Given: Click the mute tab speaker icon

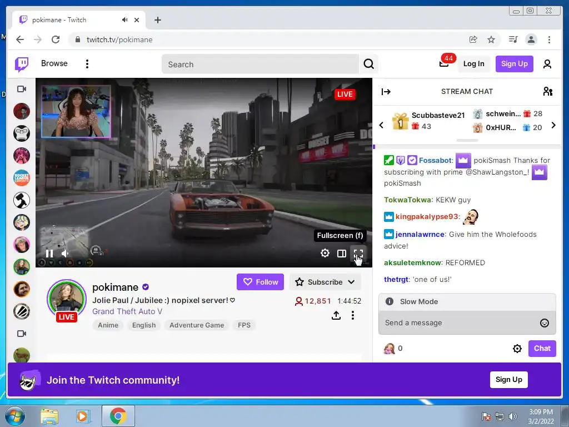Looking at the screenshot, I should [x=125, y=20].
